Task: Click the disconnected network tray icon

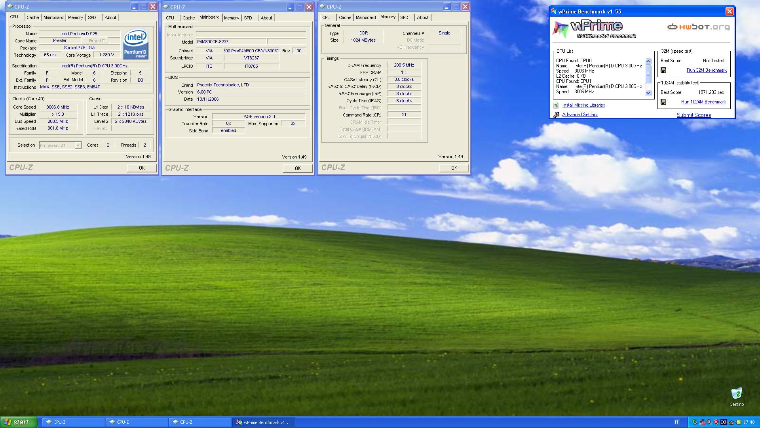Action: click(x=702, y=422)
